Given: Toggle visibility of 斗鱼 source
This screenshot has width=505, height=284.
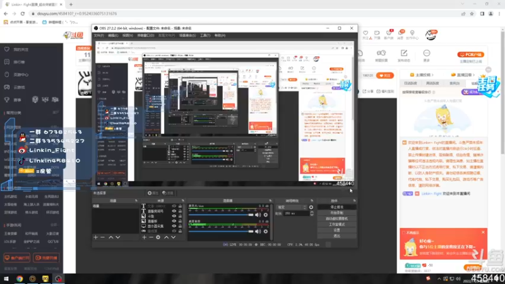Looking at the screenshot, I should [174, 216].
